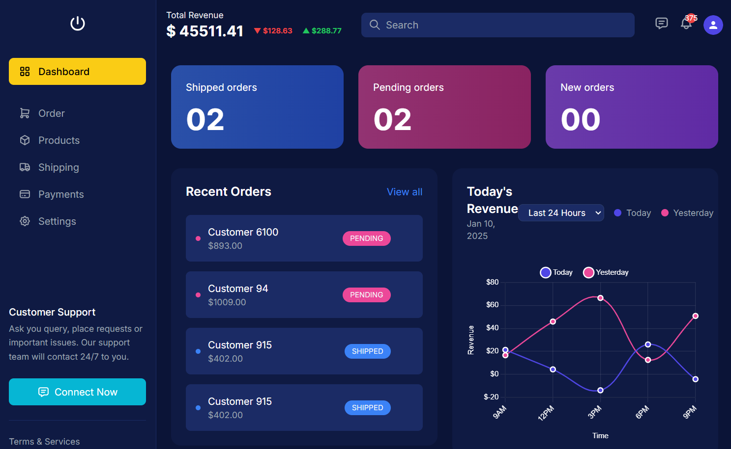731x449 pixels.
Task: Click PENDING badge for Customer 94
Action: point(367,295)
